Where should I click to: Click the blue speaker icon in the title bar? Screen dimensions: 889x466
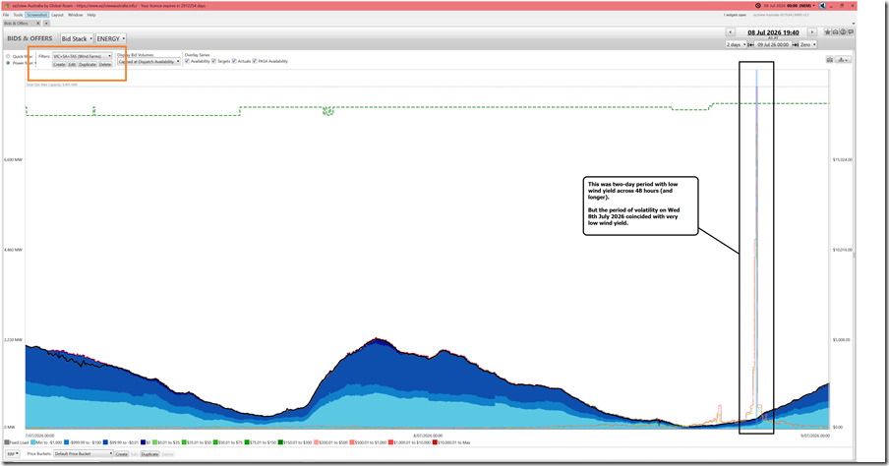[822, 6]
